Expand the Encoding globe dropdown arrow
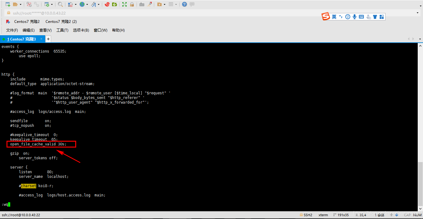This screenshot has height=219, width=423. pyautogui.click(x=87, y=4)
